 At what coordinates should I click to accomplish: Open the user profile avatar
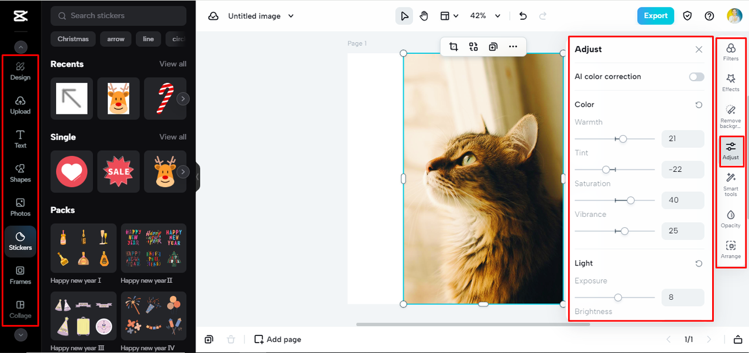(x=734, y=16)
